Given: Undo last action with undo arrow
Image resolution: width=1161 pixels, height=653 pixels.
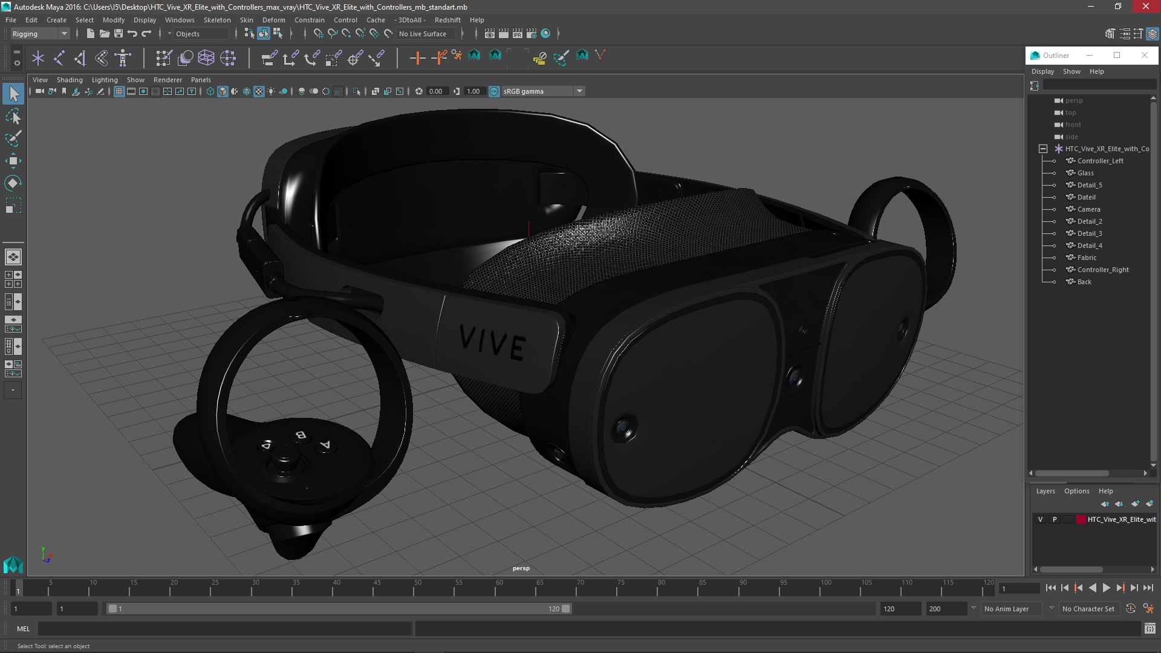Looking at the screenshot, I should 132,34.
